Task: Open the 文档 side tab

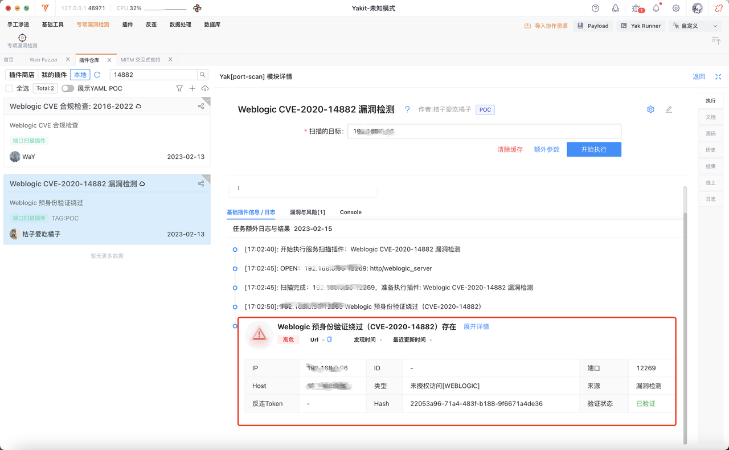Action: [711, 117]
